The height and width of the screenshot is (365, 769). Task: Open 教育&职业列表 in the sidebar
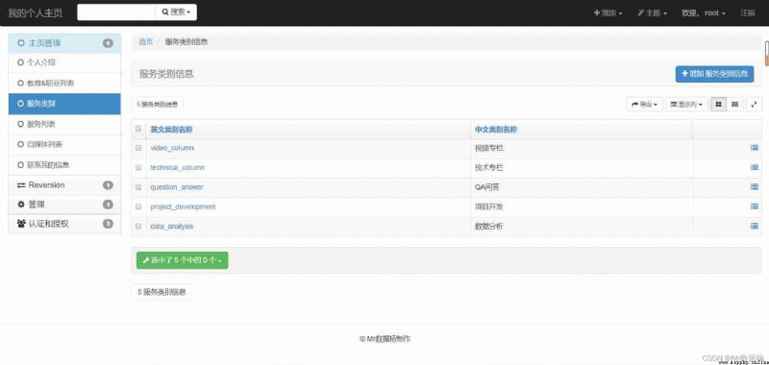coord(64,84)
